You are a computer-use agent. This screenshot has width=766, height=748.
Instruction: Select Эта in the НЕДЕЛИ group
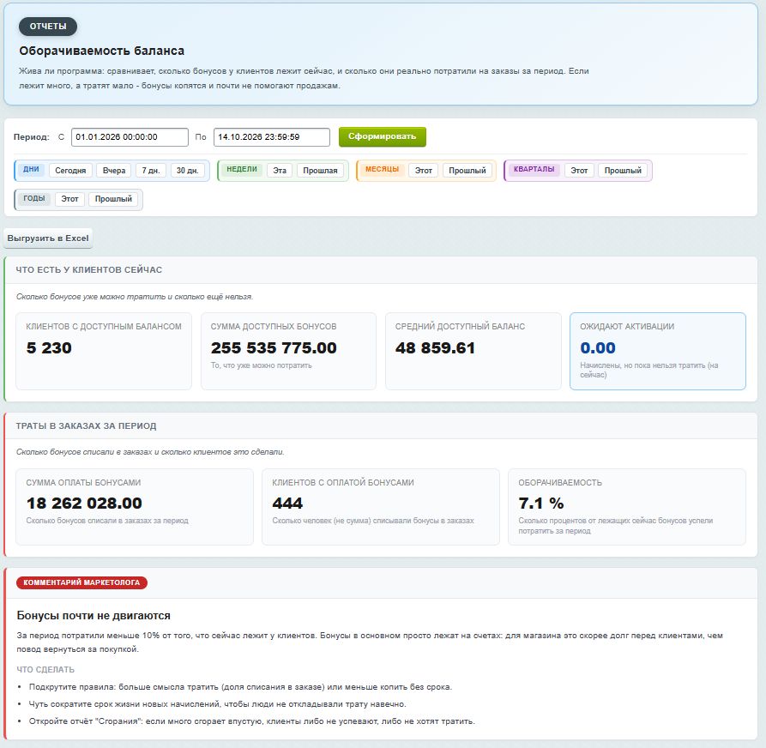pyautogui.click(x=280, y=171)
